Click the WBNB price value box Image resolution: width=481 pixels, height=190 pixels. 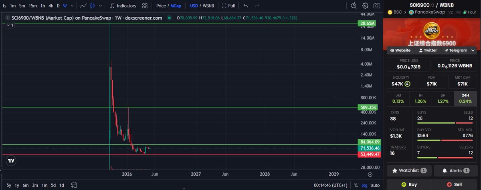(x=455, y=64)
